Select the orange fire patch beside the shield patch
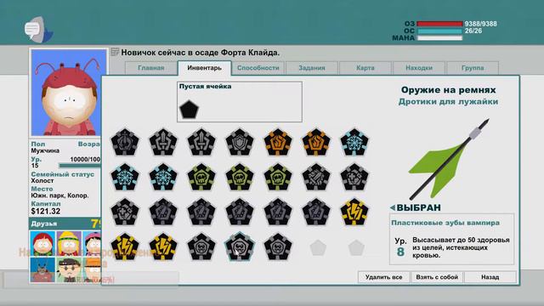The height and width of the screenshot is (306, 544). 278,142
